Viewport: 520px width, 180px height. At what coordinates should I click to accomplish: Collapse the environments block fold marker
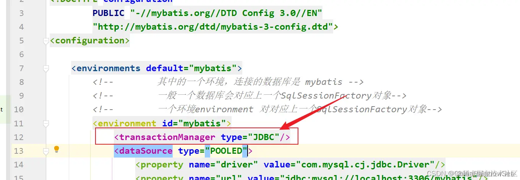[x=46, y=68]
